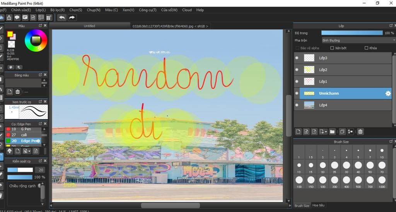The width and height of the screenshot is (396, 212).
Task: Click the Redo arrow in the toolbar
Action: pyautogui.click(x=72, y=17)
